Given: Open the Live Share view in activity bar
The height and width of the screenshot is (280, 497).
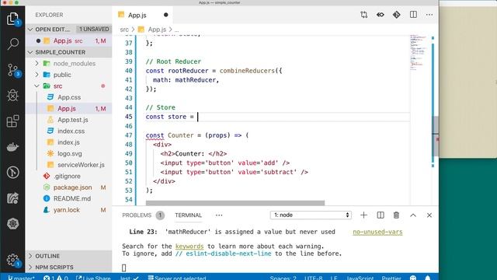Looking at the screenshot, I should point(12,198).
